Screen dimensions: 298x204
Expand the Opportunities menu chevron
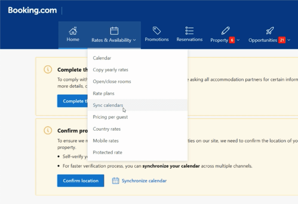pyautogui.click(x=289, y=40)
